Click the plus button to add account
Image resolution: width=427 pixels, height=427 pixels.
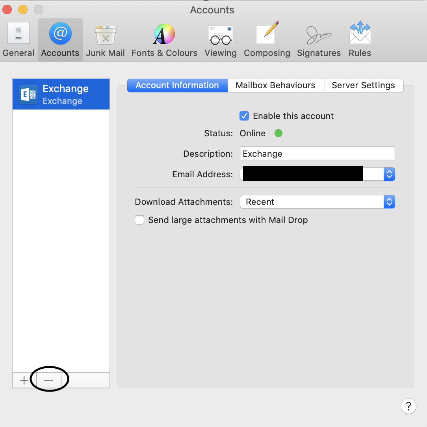point(24,380)
